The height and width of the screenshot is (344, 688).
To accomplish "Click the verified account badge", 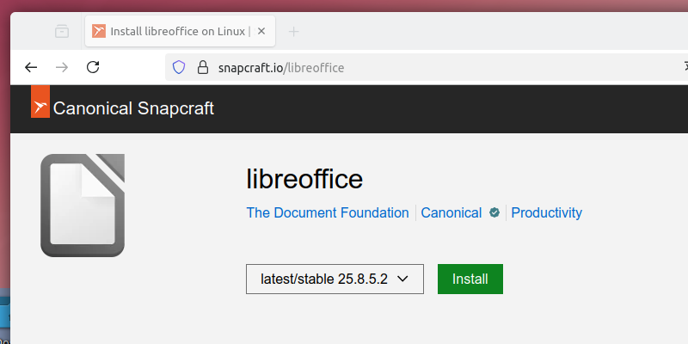I will point(494,212).
